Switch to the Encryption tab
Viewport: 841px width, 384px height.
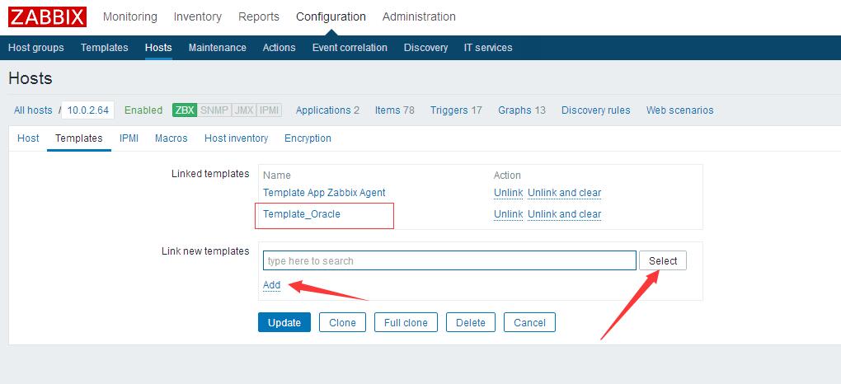point(308,138)
